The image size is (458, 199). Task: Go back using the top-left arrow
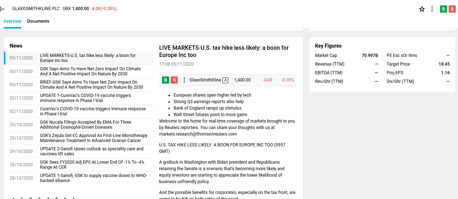[2, 9]
